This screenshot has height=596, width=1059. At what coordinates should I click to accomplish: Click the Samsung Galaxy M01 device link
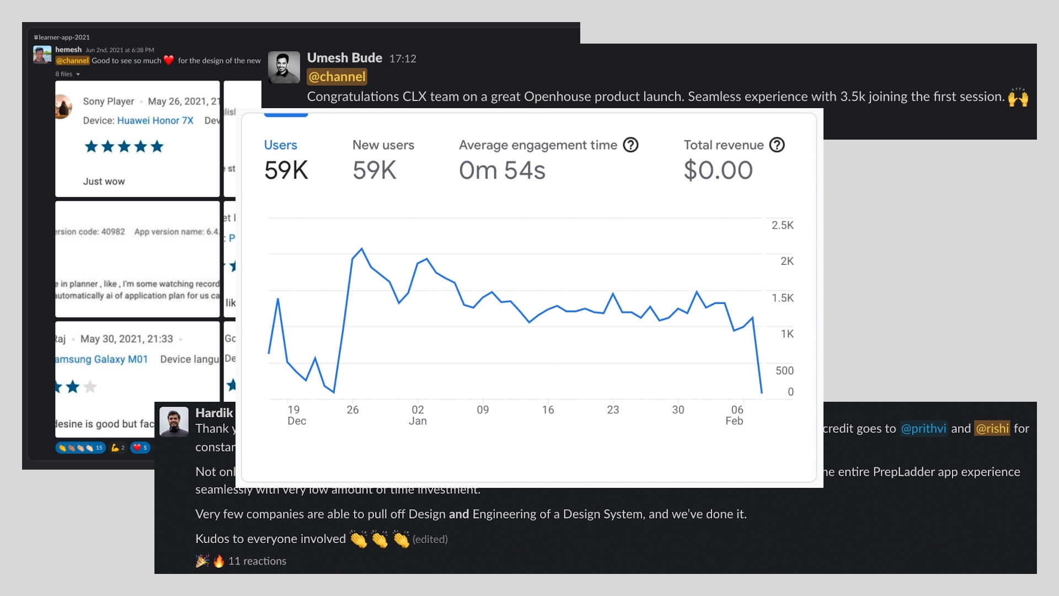coord(101,359)
